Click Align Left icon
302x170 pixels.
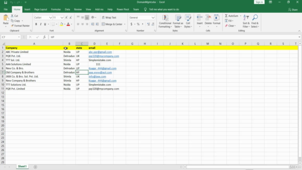[x=78, y=24]
